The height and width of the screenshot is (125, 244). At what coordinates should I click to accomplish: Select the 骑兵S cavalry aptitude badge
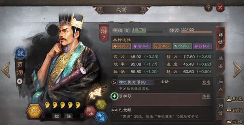point(121,46)
